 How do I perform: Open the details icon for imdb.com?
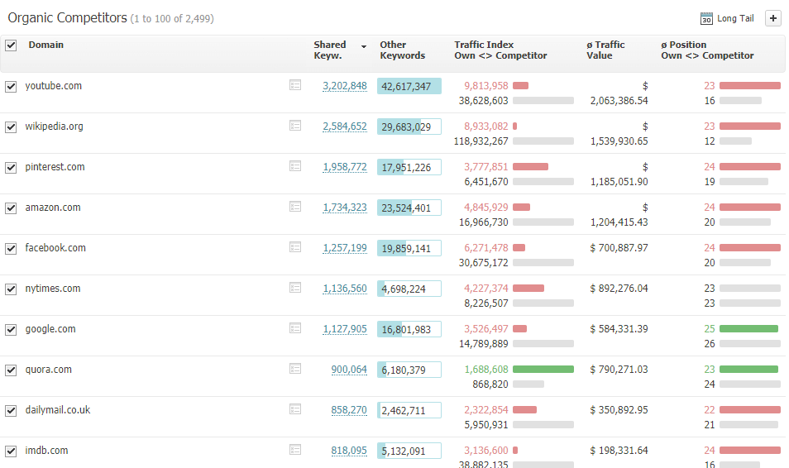coord(295,449)
